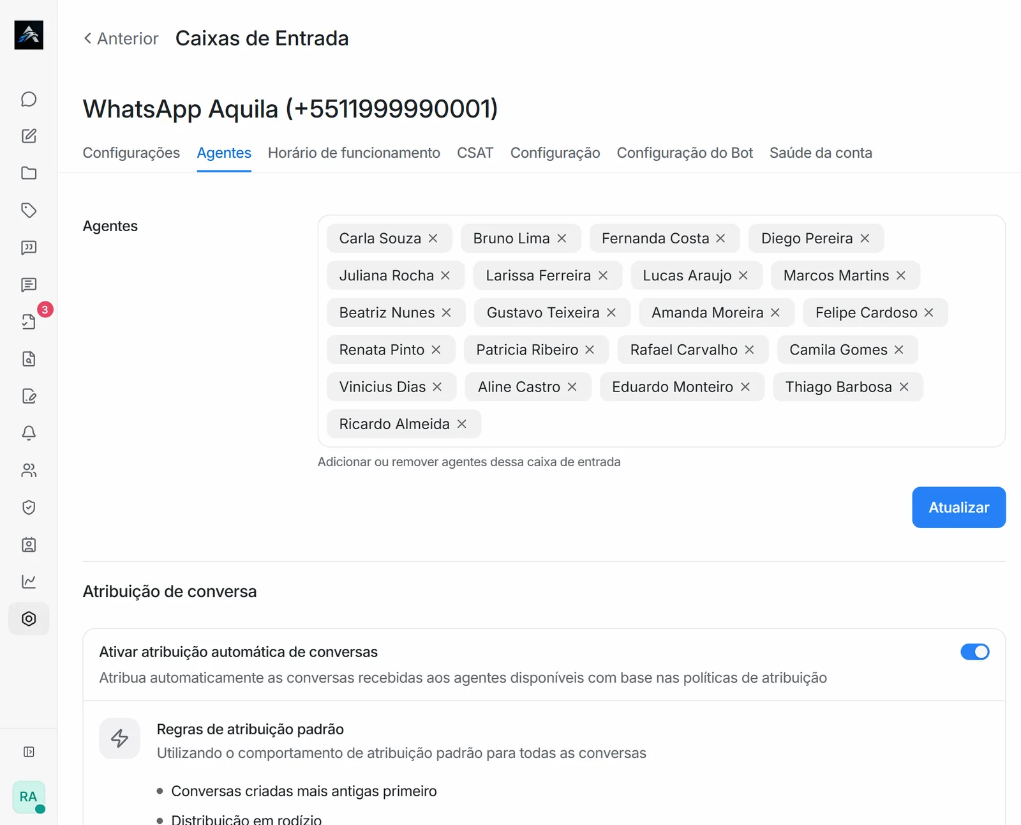Switch to the Configuração tab

tap(555, 153)
